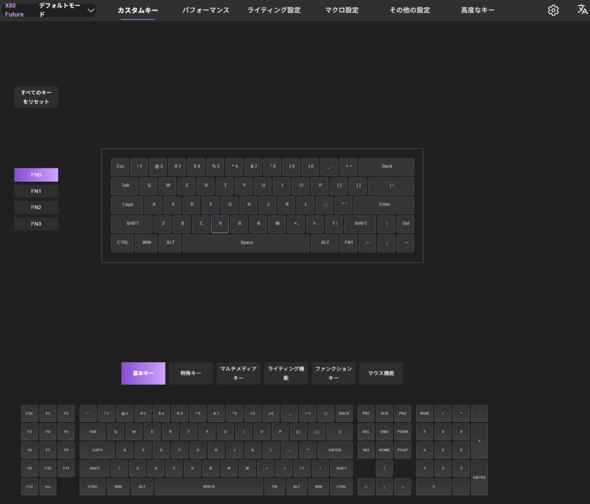Expand the デフォルトモード profile dropdown
The width and height of the screenshot is (590, 504).
(90, 10)
